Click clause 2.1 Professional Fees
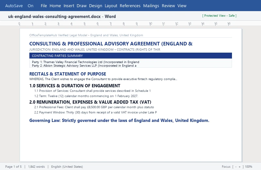This screenshot has width=261, height=170. click(x=94, y=107)
